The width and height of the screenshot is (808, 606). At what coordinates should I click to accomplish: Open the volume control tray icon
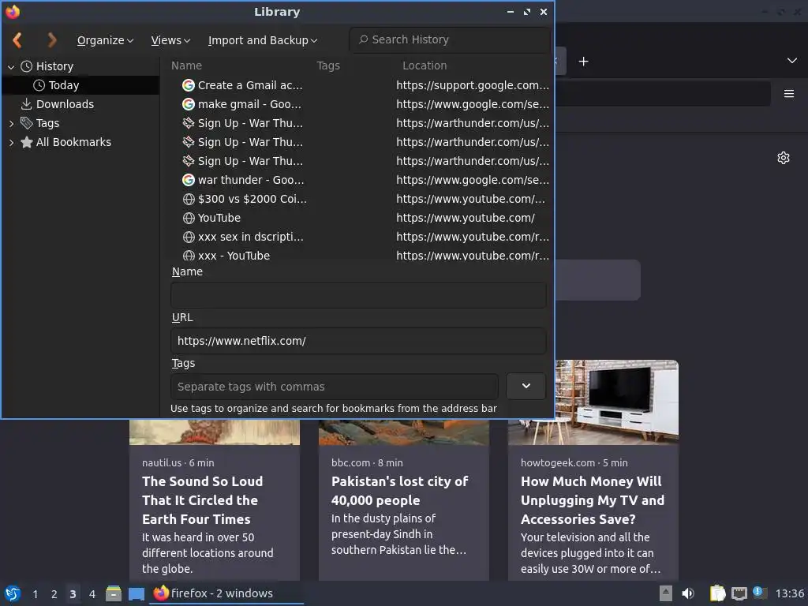(688, 593)
